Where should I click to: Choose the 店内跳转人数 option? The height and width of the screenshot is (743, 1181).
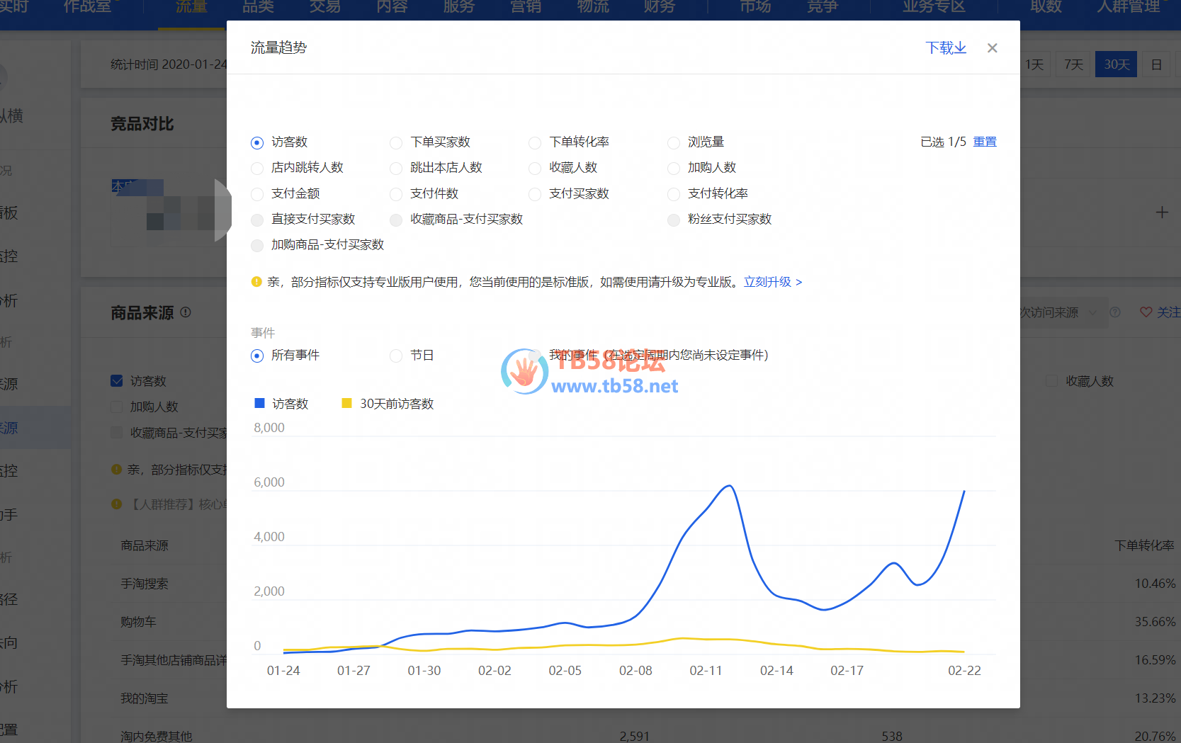[x=257, y=169]
